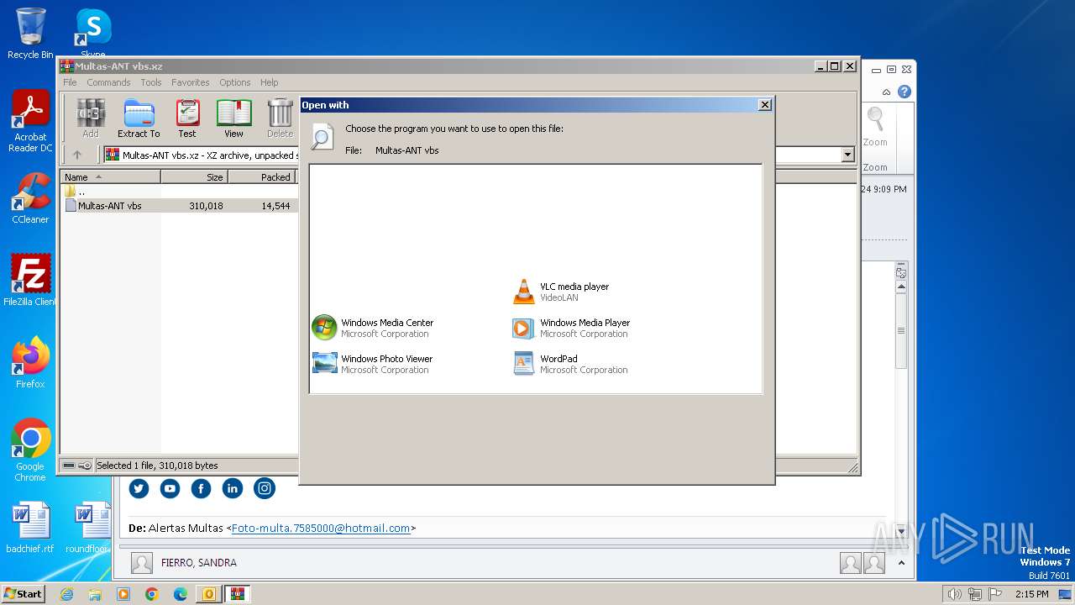Open Twitter social icon in email
The width and height of the screenshot is (1075, 605).
(x=139, y=488)
